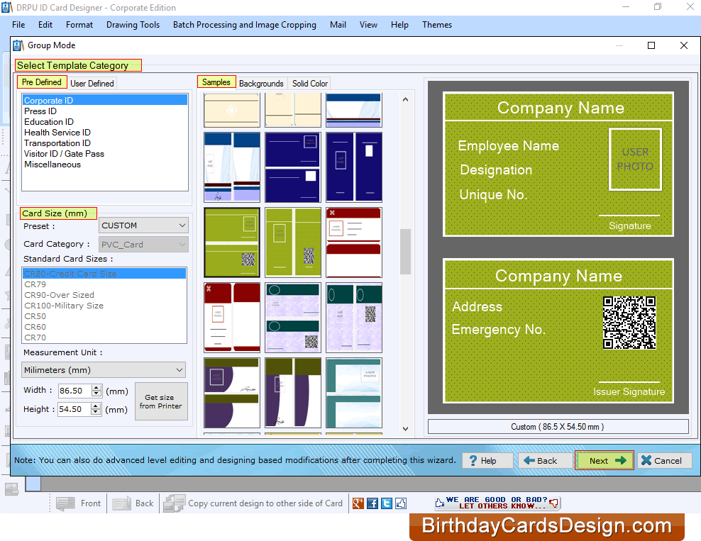Select CR100-Military Size
Screen dimensions: 701x541
(104, 306)
